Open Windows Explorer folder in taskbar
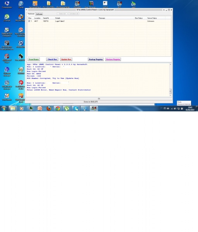This screenshot has height=232, width=198. [13, 109]
